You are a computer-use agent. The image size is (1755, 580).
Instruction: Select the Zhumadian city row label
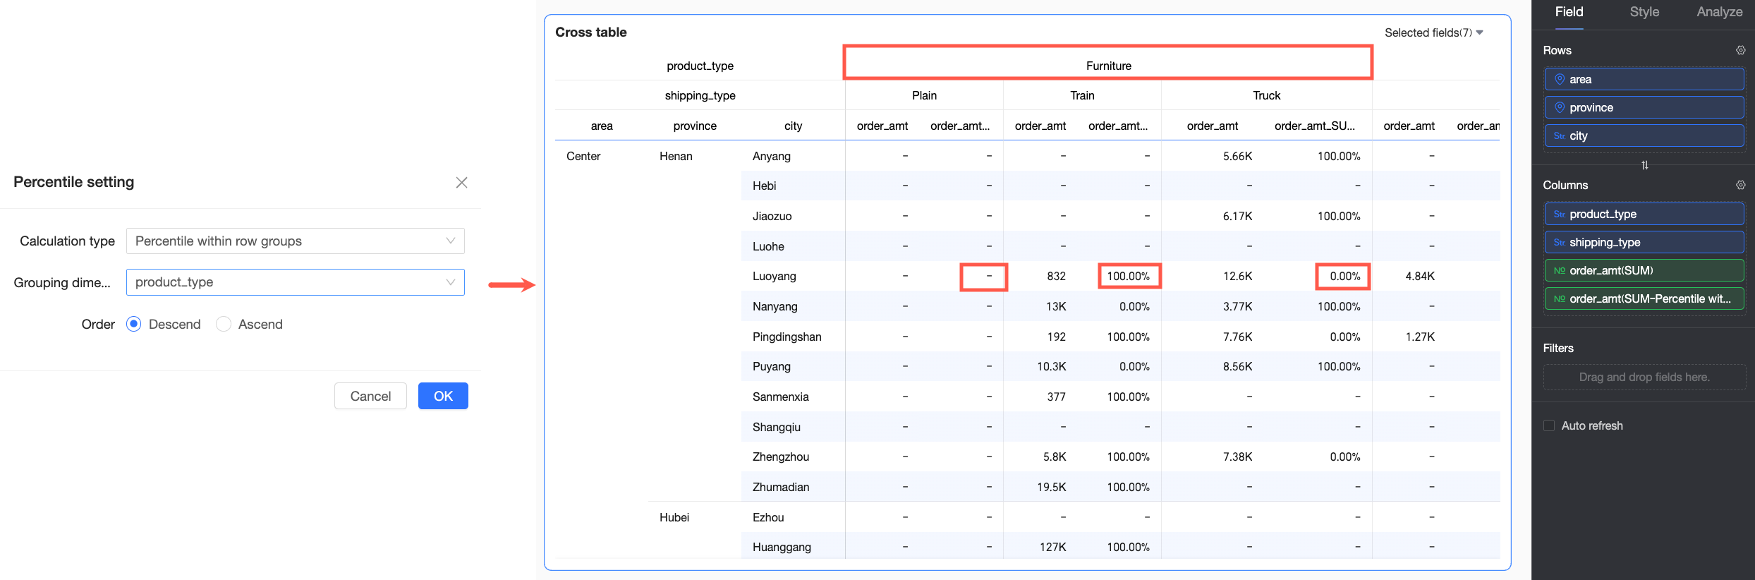pyautogui.click(x=781, y=488)
